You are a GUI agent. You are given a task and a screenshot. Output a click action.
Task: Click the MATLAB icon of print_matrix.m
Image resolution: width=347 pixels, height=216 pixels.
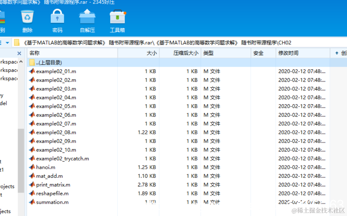point(32,184)
